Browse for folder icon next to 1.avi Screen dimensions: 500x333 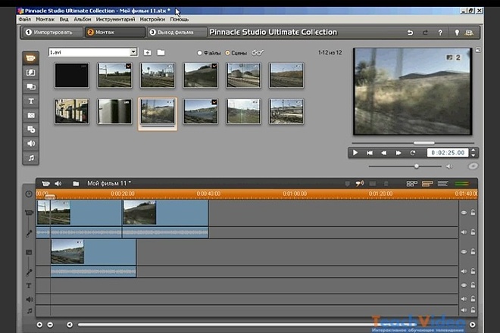coord(161,52)
